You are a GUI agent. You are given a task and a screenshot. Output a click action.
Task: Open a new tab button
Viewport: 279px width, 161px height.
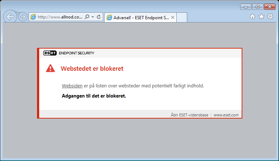pyautogui.click(x=182, y=17)
